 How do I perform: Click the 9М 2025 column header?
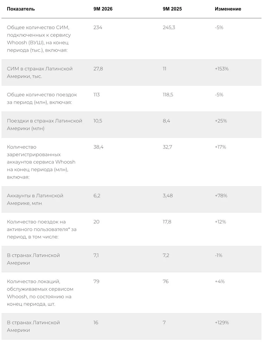point(172,9)
